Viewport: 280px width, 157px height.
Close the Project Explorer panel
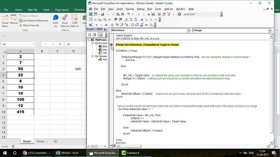tap(105, 29)
